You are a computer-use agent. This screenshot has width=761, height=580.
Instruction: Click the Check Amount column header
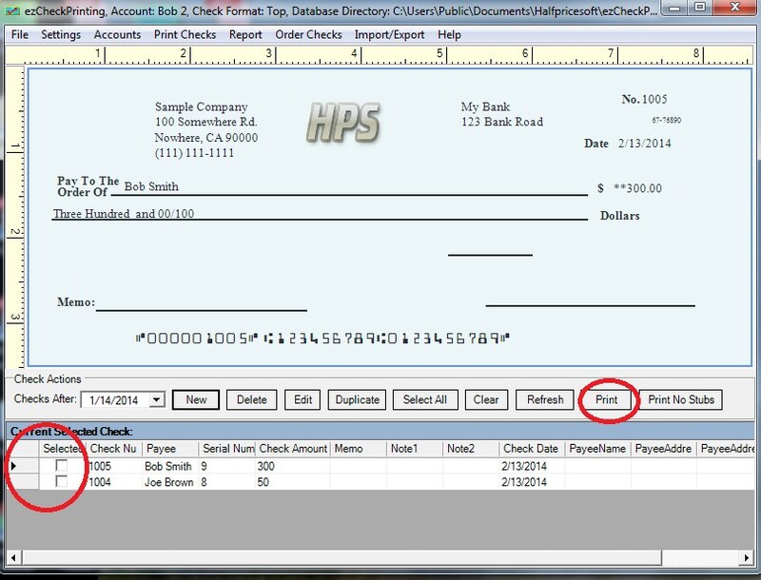point(291,448)
